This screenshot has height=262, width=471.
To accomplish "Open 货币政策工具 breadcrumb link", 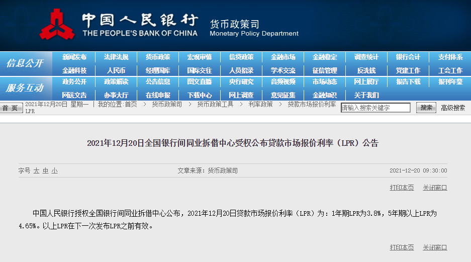I will click(215, 104).
